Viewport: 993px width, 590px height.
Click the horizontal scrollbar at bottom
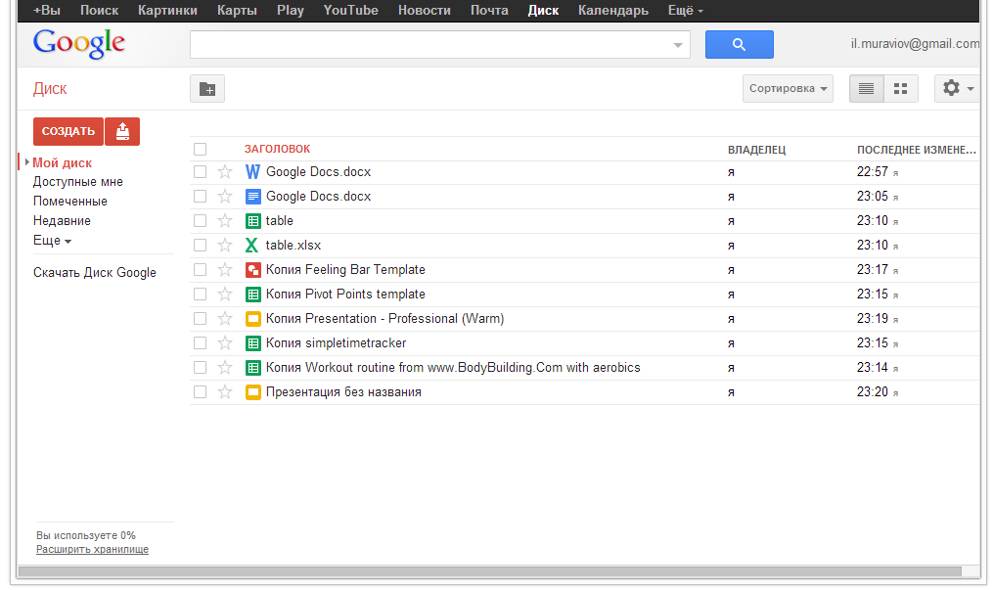(x=489, y=571)
